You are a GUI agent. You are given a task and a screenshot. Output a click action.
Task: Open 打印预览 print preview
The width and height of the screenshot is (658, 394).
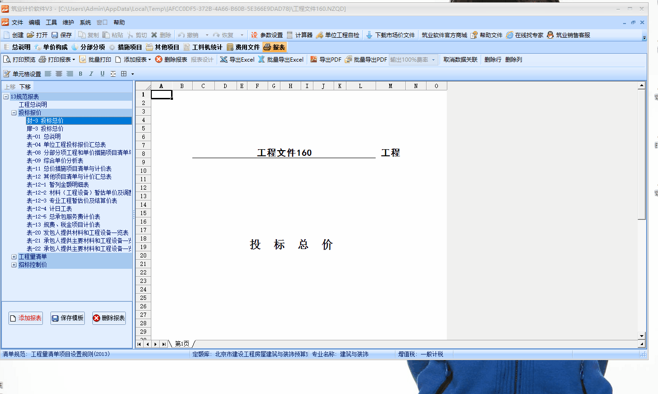[7, 60]
